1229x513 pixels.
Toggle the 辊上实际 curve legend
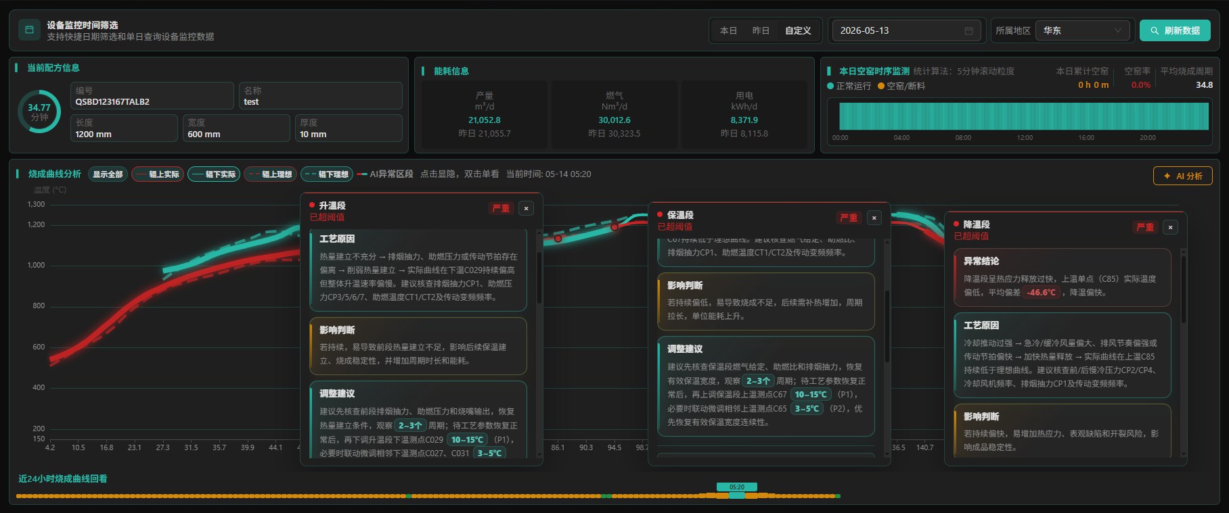pos(157,174)
